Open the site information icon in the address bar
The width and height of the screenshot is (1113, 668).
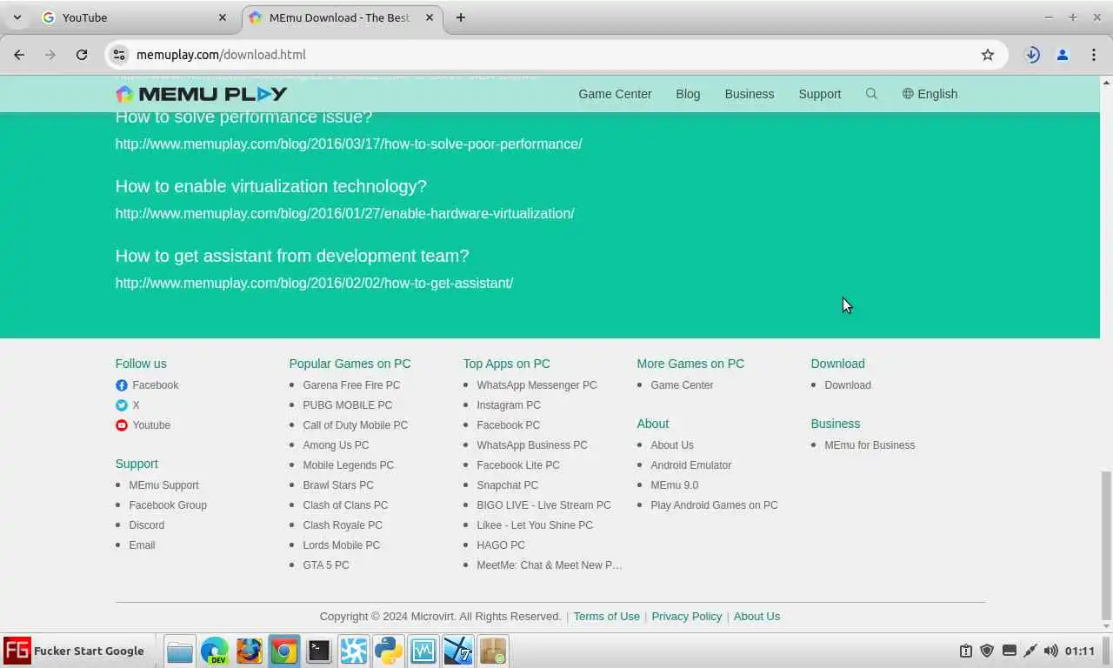pos(119,55)
